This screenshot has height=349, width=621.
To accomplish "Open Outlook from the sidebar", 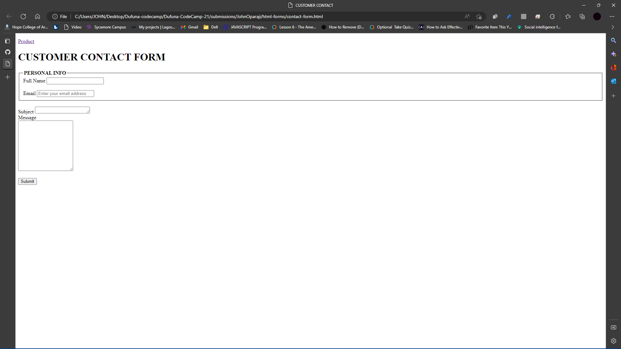I will [x=614, y=81].
